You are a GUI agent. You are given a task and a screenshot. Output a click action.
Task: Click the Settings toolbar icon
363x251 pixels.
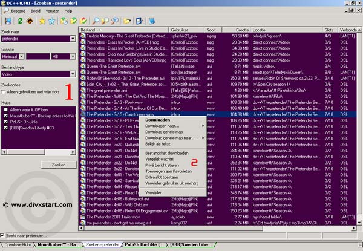(x=140, y=21)
